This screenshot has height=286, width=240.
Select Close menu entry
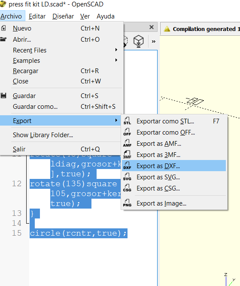coord(61,81)
